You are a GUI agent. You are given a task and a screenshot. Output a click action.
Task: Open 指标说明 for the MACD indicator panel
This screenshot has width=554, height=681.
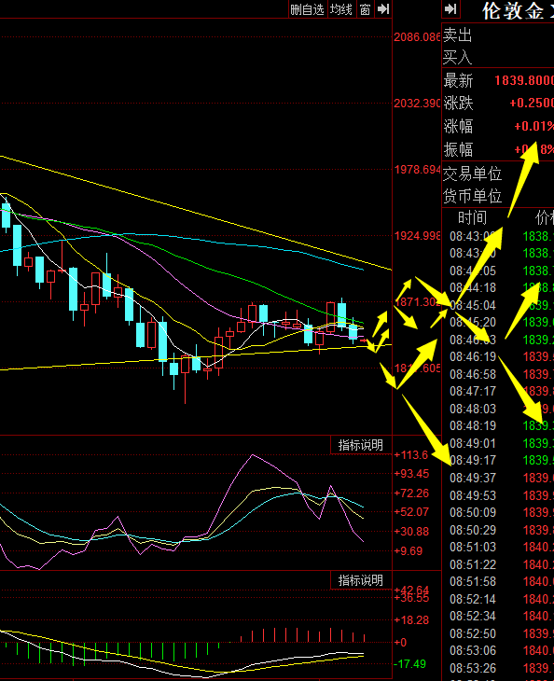(361, 580)
